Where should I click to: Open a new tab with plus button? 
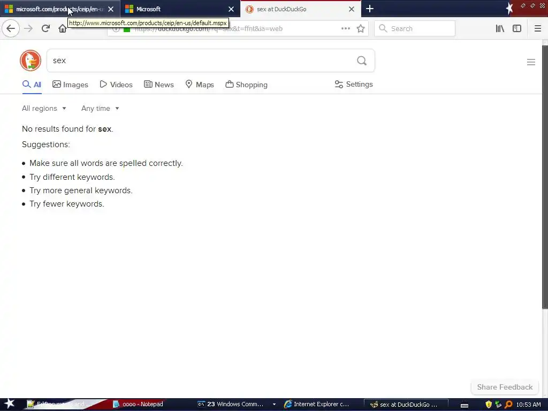tap(369, 9)
